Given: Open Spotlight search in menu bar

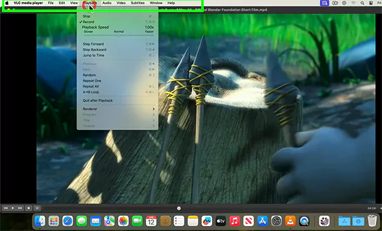Looking at the screenshot, I should (x=362, y=3).
